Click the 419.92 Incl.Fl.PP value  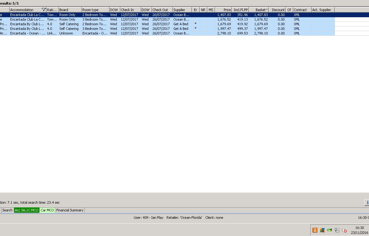pos(242,24)
